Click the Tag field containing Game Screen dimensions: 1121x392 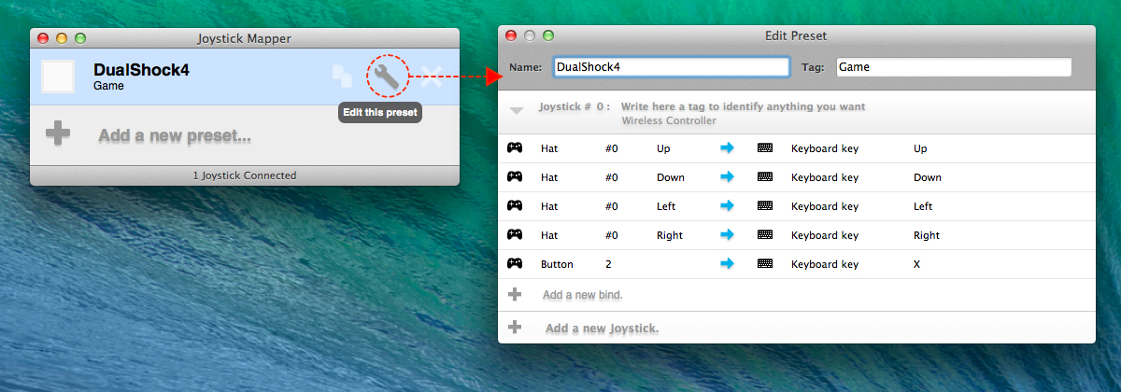(x=954, y=67)
